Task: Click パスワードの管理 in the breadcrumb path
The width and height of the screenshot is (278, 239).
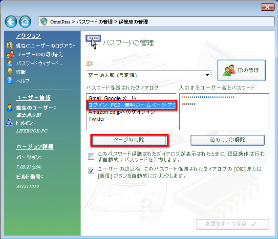Action: click(94, 22)
